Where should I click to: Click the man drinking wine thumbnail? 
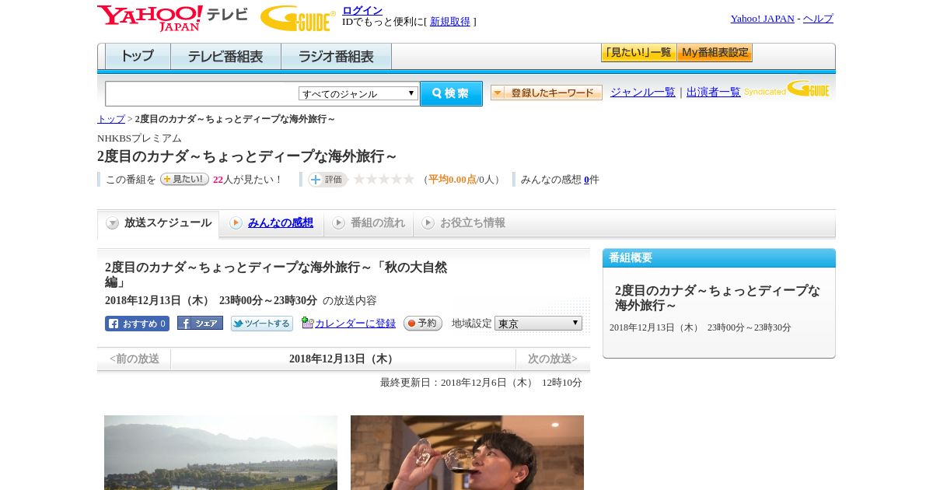coord(467,453)
